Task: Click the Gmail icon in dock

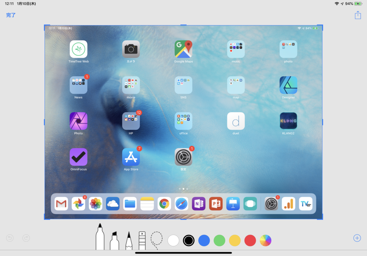Action: coord(61,204)
